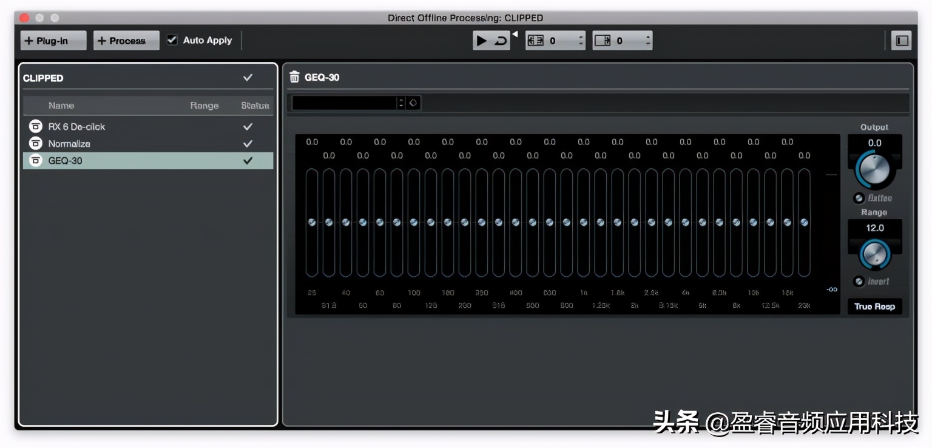Viewport: 932px width, 448px height.
Task: Bypass the GEQ-30 process
Action: 35,160
